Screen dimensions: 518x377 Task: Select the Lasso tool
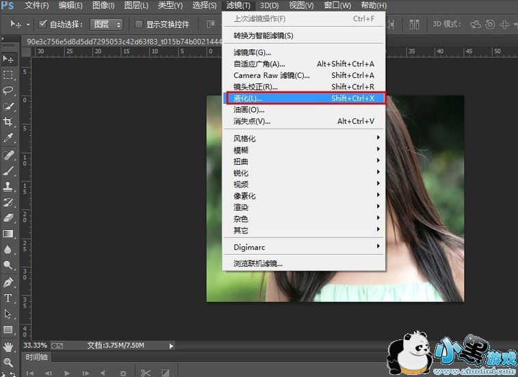[x=9, y=90]
